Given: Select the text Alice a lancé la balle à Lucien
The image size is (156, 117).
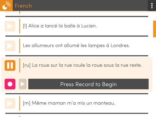Looking at the screenshot, I should pyautogui.click(x=63, y=26).
